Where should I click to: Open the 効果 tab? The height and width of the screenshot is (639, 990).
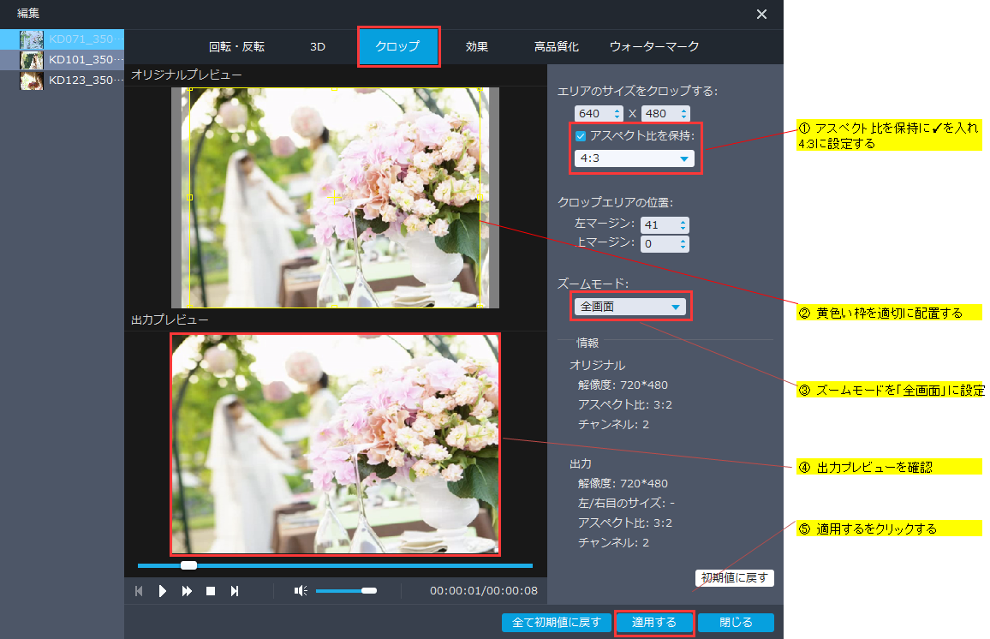477,47
